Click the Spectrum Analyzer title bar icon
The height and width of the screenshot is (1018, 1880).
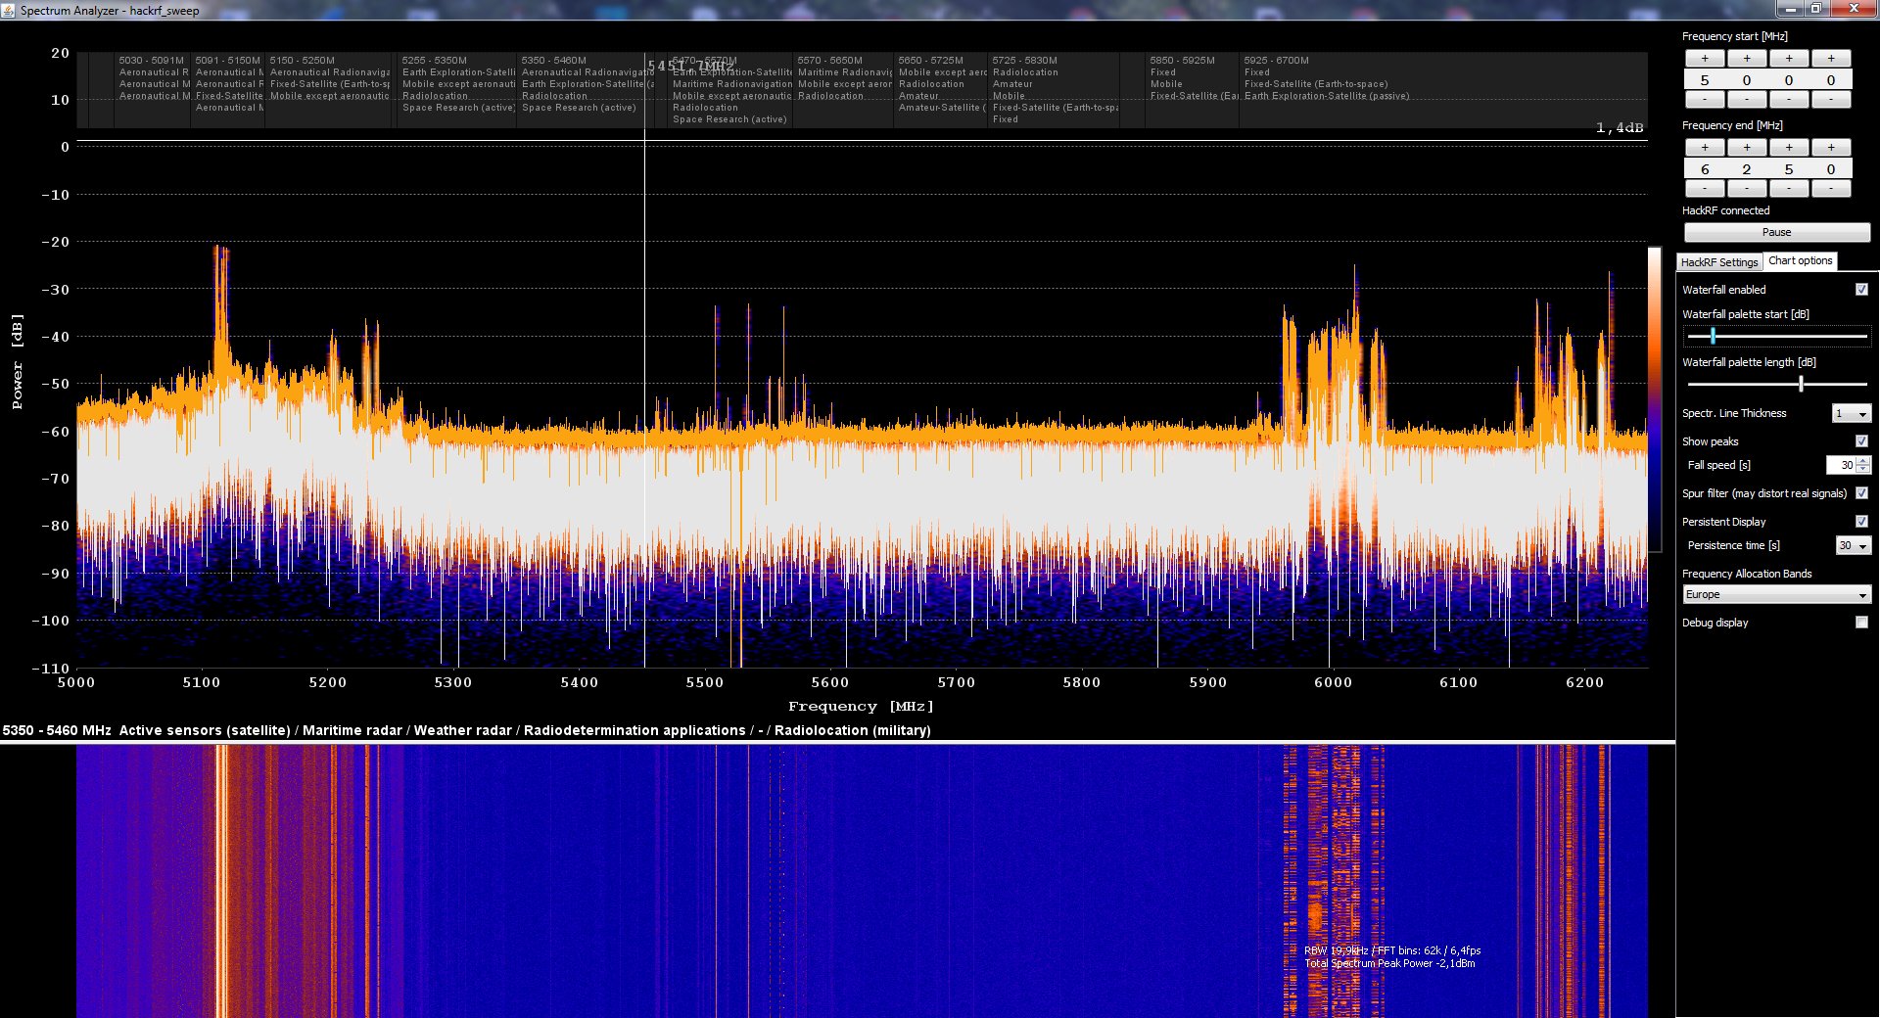tap(10, 10)
